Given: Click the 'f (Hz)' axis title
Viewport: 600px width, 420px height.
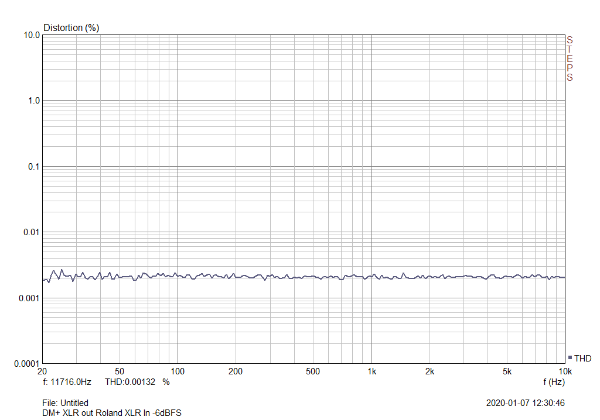Looking at the screenshot, I should (x=554, y=382).
